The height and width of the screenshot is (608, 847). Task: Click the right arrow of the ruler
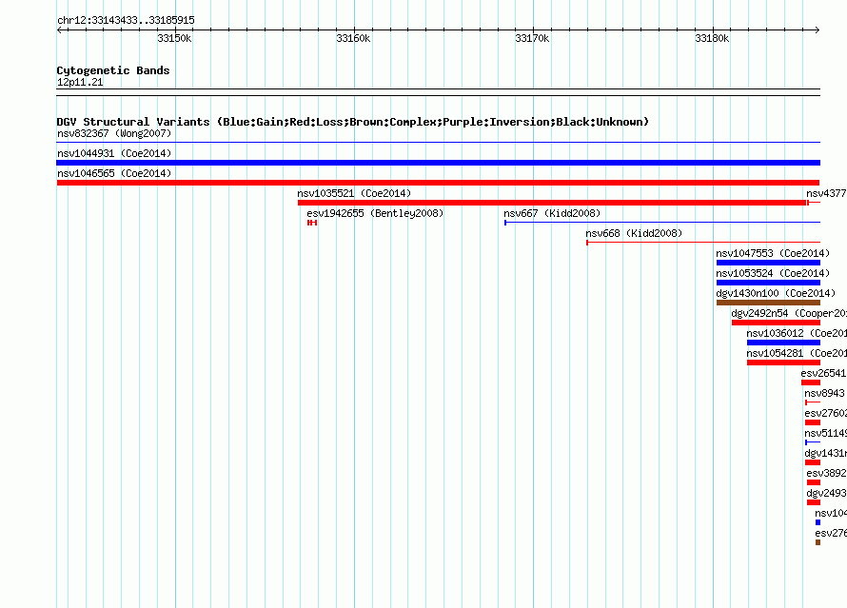(817, 29)
